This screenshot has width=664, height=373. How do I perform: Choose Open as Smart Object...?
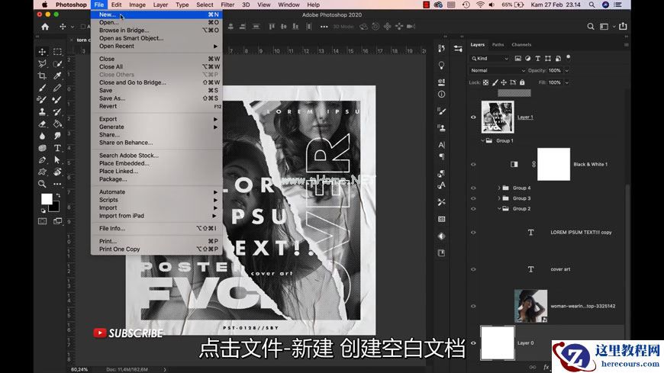156,38
